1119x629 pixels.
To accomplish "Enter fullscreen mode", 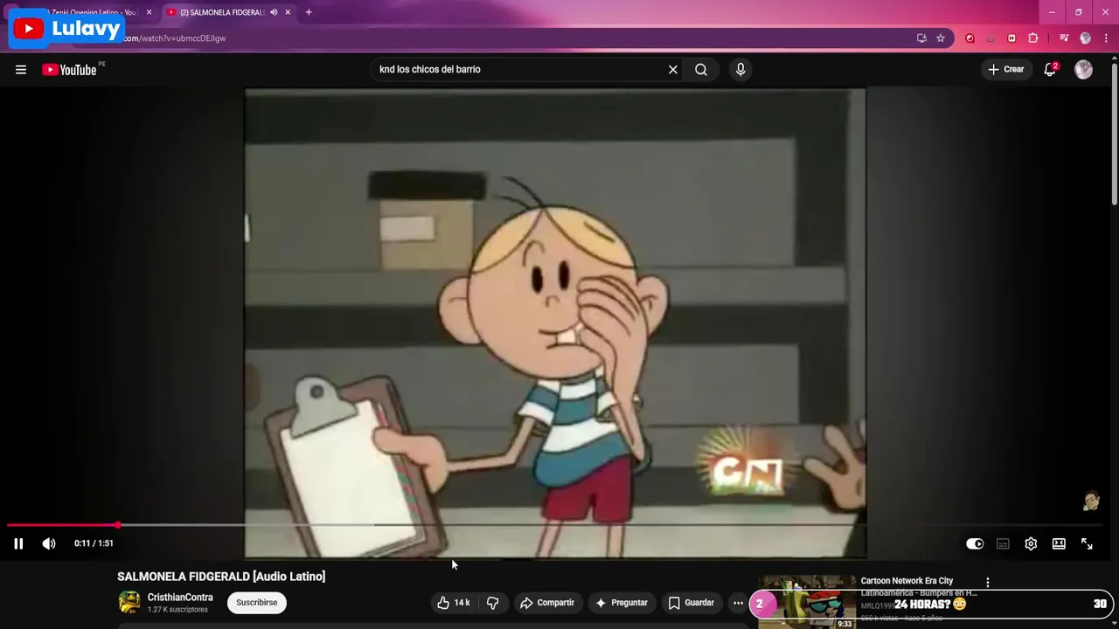I will coord(1087,543).
